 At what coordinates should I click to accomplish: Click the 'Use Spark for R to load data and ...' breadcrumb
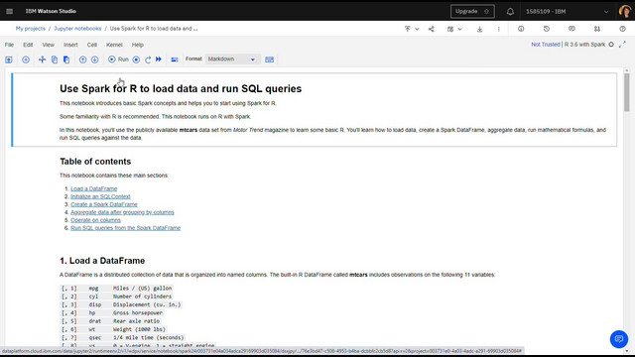coord(154,29)
